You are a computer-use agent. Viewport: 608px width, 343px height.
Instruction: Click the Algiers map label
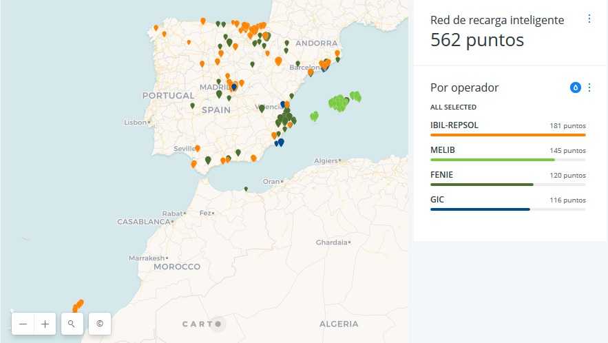326,160
